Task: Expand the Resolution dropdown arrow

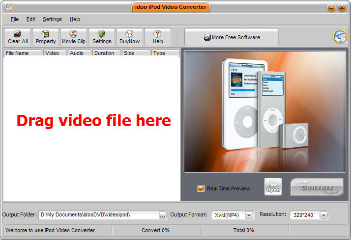Action: click(x=323, y=215)
